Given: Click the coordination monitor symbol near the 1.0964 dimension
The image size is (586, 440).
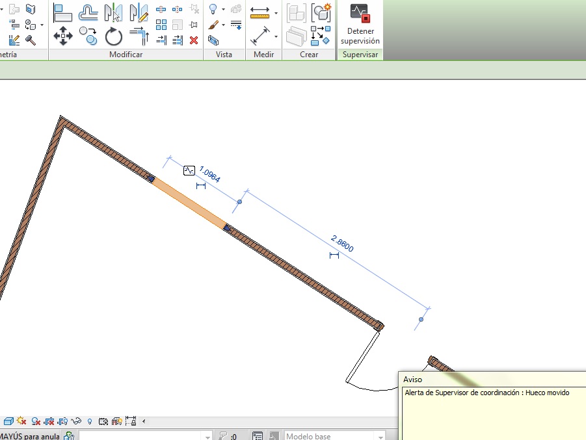Looking at the screenshot, I should 189,171.
